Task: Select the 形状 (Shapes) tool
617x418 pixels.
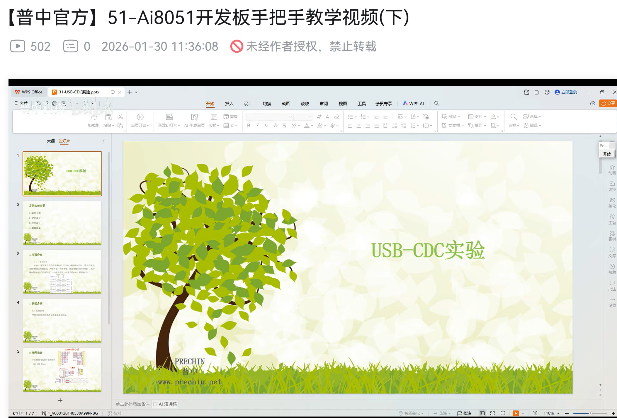Action: click(x=450, y=117)
